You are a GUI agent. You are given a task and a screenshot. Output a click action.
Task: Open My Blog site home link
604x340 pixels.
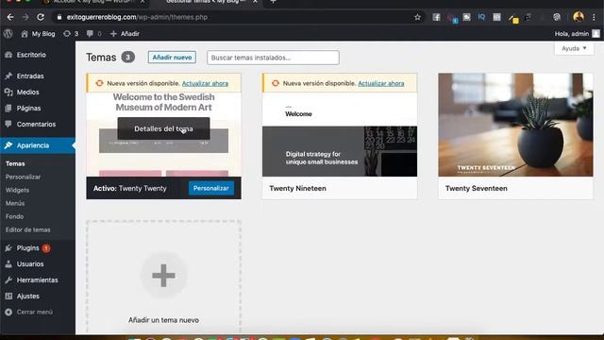click(x=38, y=34)
